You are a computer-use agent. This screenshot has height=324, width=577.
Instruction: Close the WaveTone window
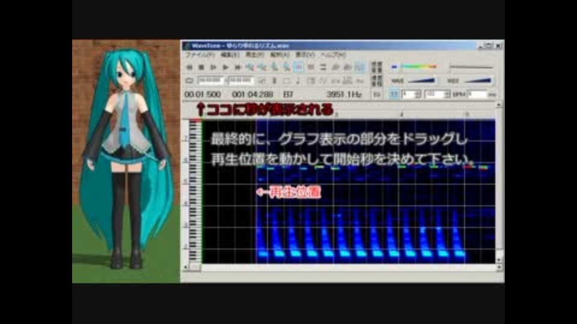tap(498, 46)
